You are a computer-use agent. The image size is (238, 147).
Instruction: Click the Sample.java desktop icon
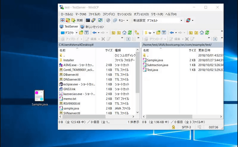click(40, 98)
